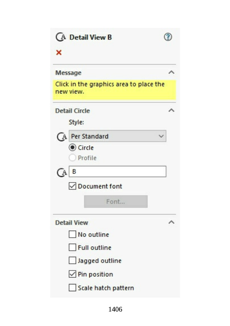Collapse the Detail Circle section
The height and width of the screenshot is (326, 230).
171,110
